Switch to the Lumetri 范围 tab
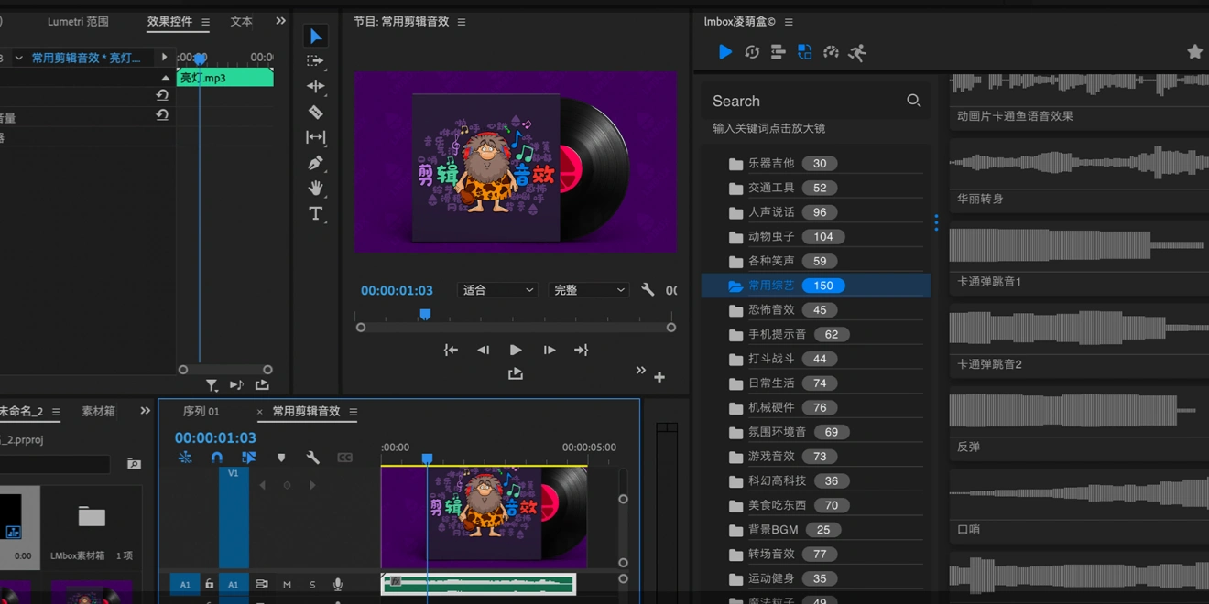Image resolution: width=1209 pixels, height=604 pixels. [78, 22]
